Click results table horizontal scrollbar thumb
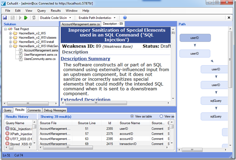Image resolution: width=236 pixels, height=160 pixels. 68,148
